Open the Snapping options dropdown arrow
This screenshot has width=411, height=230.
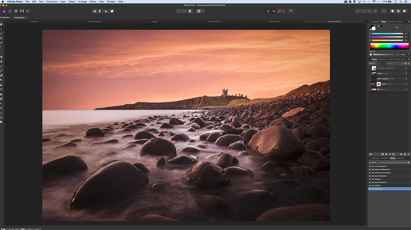(x=284, y=11)
